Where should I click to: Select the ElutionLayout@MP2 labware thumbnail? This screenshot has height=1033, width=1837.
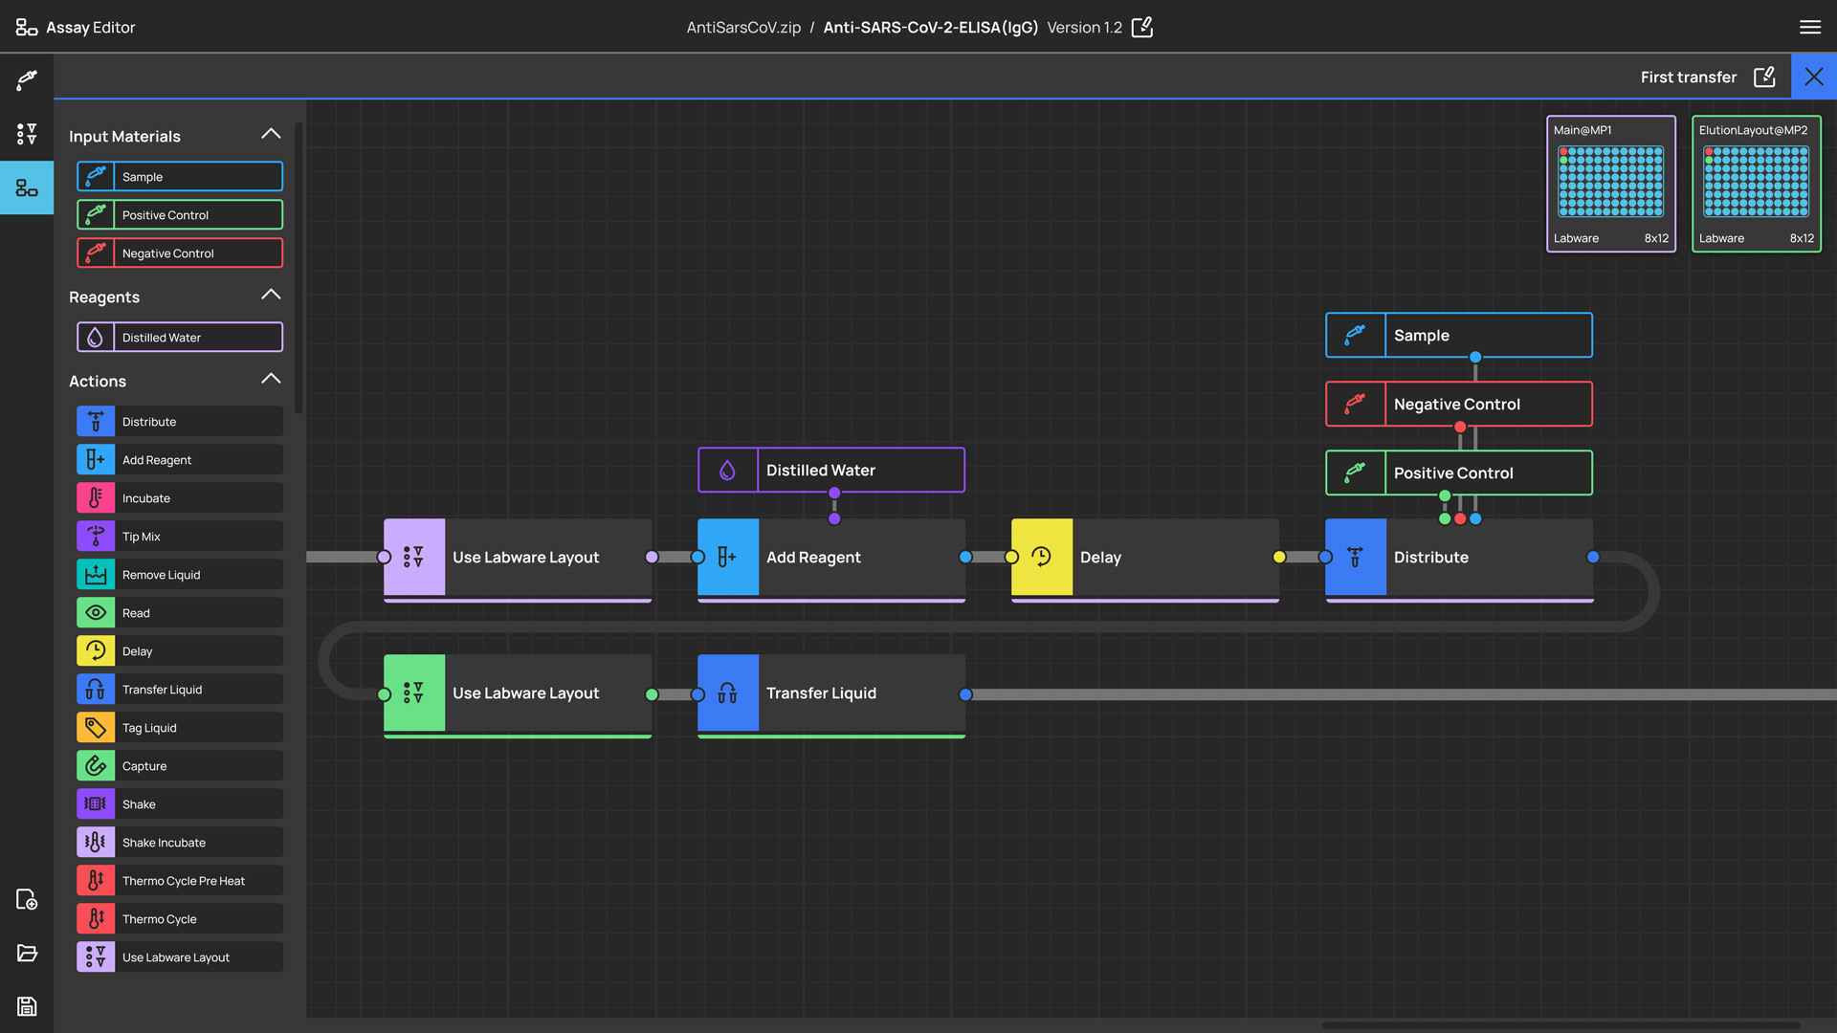(1757, 184)
